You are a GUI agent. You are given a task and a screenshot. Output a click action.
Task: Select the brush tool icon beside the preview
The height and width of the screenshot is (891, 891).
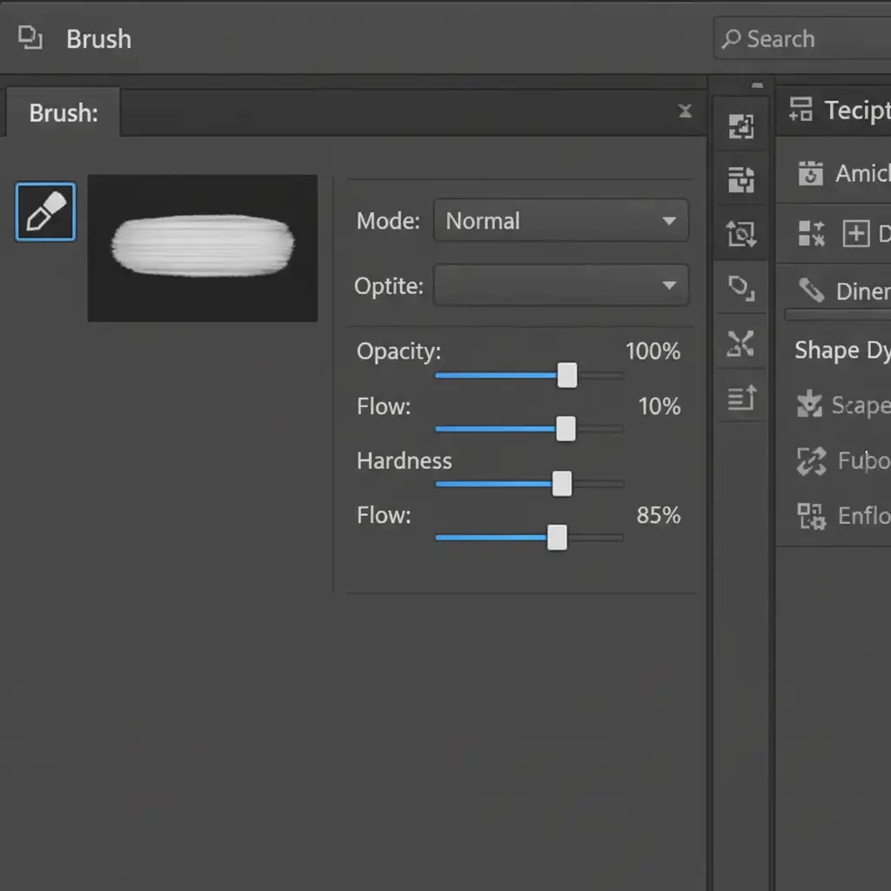[x=45, y=211]
